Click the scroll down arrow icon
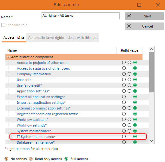 (151, 141)
